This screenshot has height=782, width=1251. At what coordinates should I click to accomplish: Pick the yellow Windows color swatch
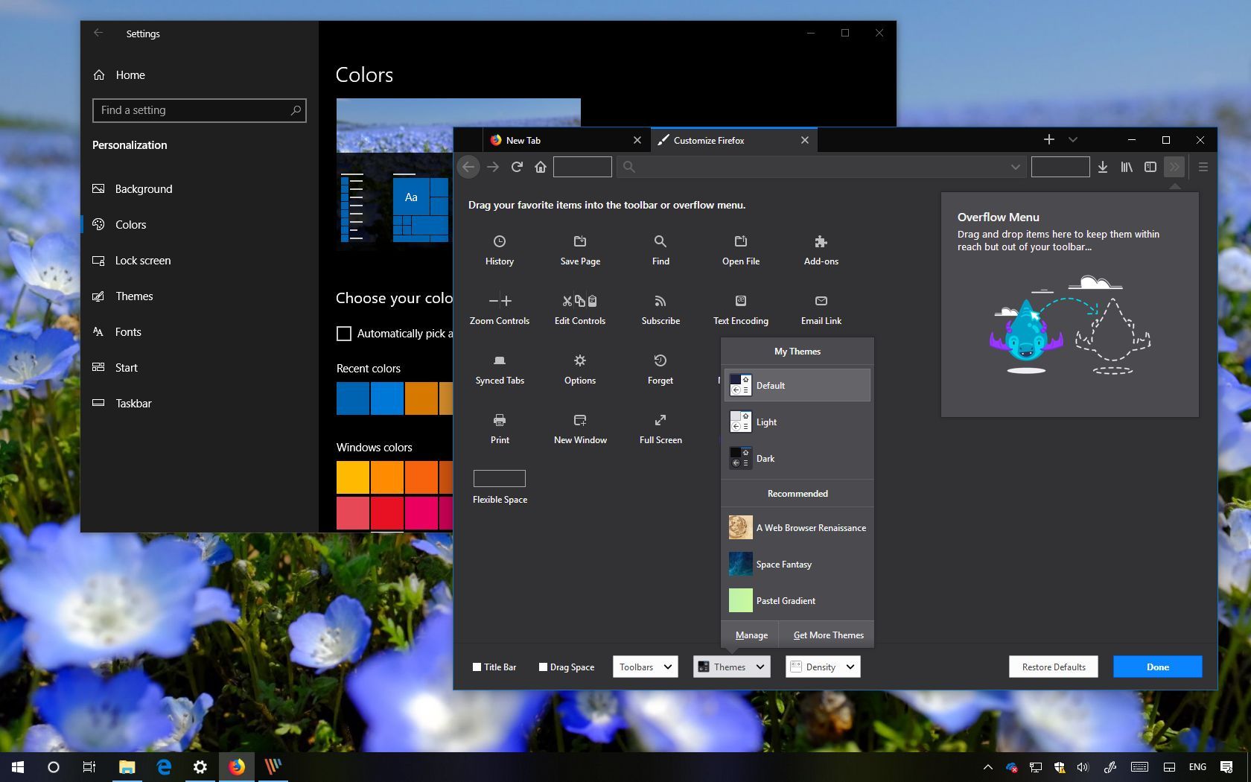coord(353,477)
